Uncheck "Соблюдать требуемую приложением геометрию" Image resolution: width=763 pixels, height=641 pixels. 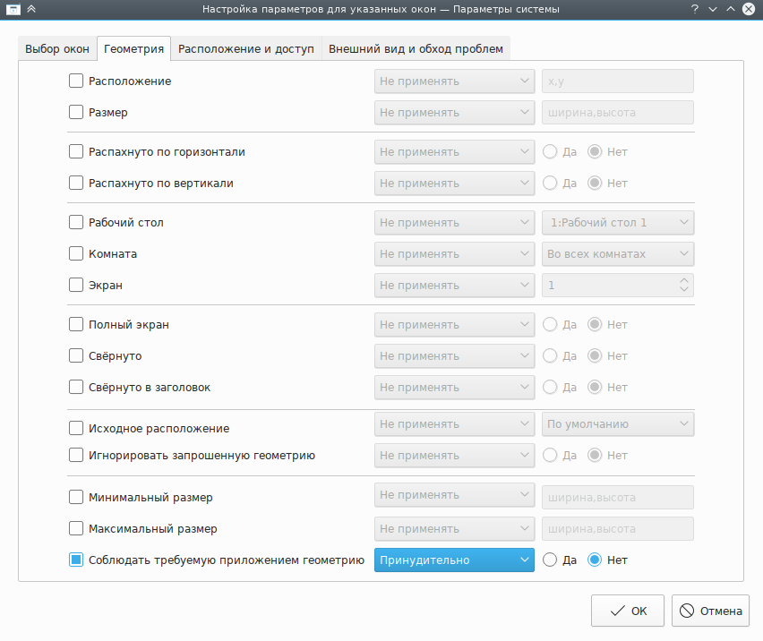[76, 560]
